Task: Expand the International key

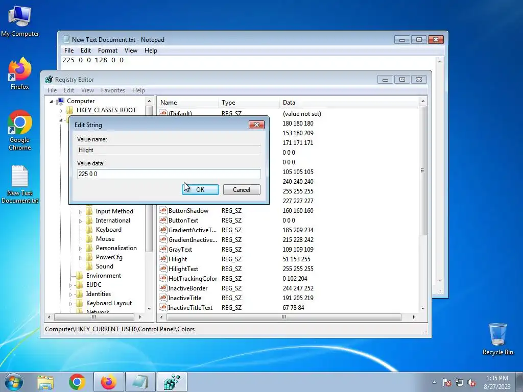Action: [80, 220]
